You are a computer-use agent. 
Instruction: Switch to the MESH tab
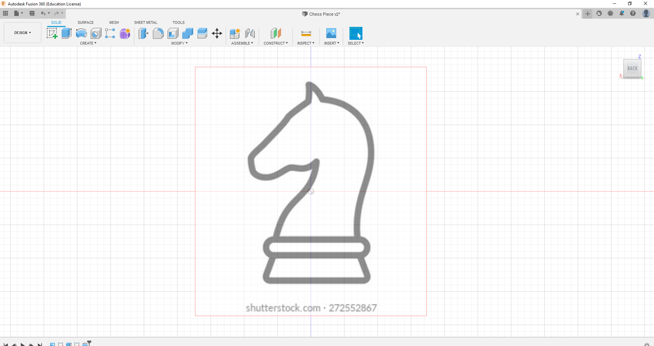114,22
